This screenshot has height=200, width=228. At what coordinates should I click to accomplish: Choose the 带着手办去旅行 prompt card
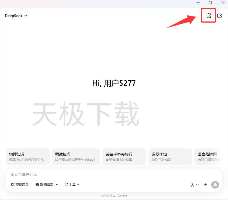(124, 157)
